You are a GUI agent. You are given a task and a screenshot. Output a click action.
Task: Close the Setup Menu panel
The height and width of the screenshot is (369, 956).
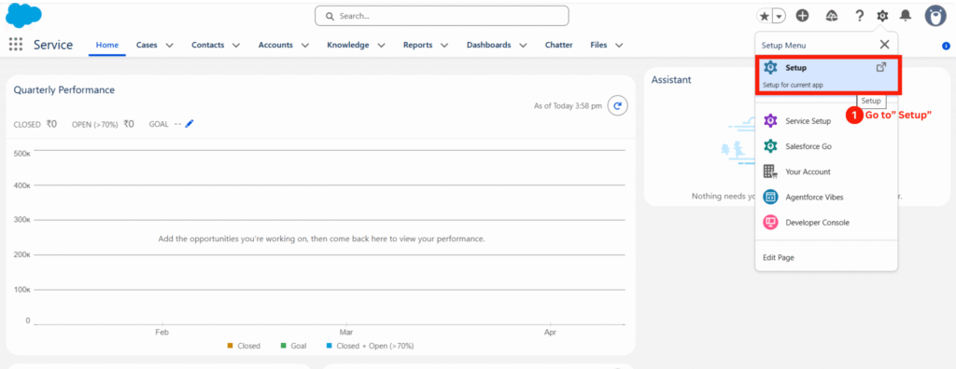tap(884, 45)
